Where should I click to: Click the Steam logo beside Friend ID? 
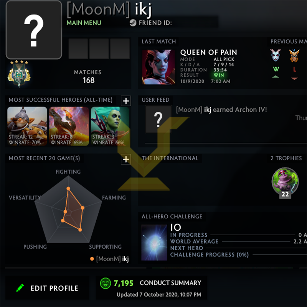(133, 23)
